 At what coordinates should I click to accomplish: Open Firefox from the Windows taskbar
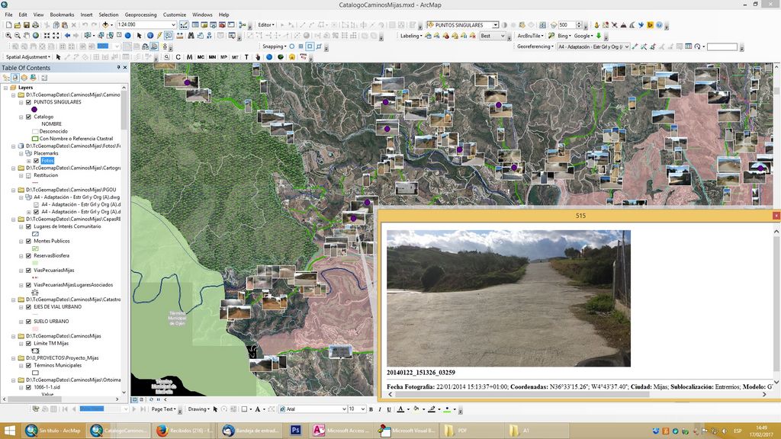(x=162, y=431)
